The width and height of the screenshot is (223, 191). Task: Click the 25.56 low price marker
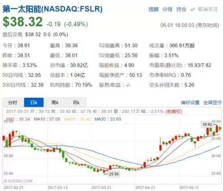[114, 174]
